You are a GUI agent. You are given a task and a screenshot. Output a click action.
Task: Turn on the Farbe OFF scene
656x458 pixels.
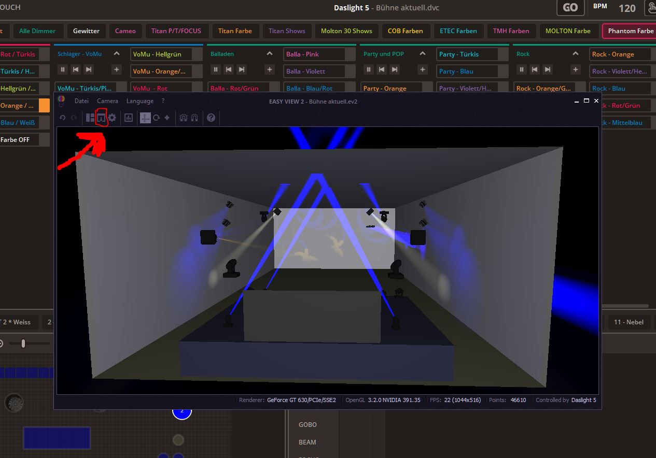(x=24, y=139)
